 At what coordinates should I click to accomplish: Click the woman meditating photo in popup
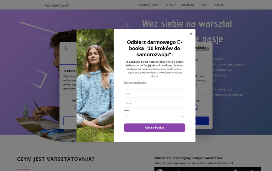coord(95,85)
